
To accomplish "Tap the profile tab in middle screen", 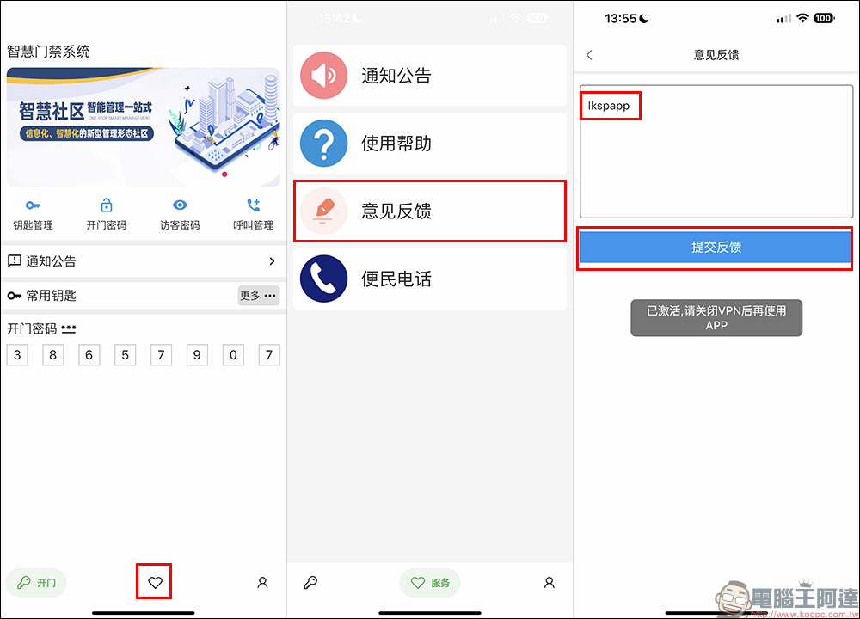I will [x=549, y=582].
